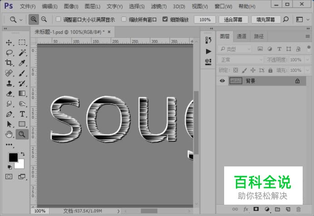Select the Brush tool
Viewport: 314px width, 216px height.
click(x=22, y=73)
